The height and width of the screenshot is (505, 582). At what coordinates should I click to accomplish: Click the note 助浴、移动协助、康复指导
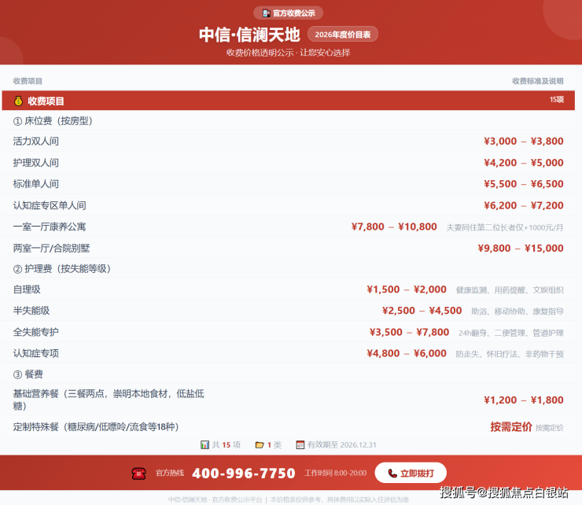click(x=518, y=311)
